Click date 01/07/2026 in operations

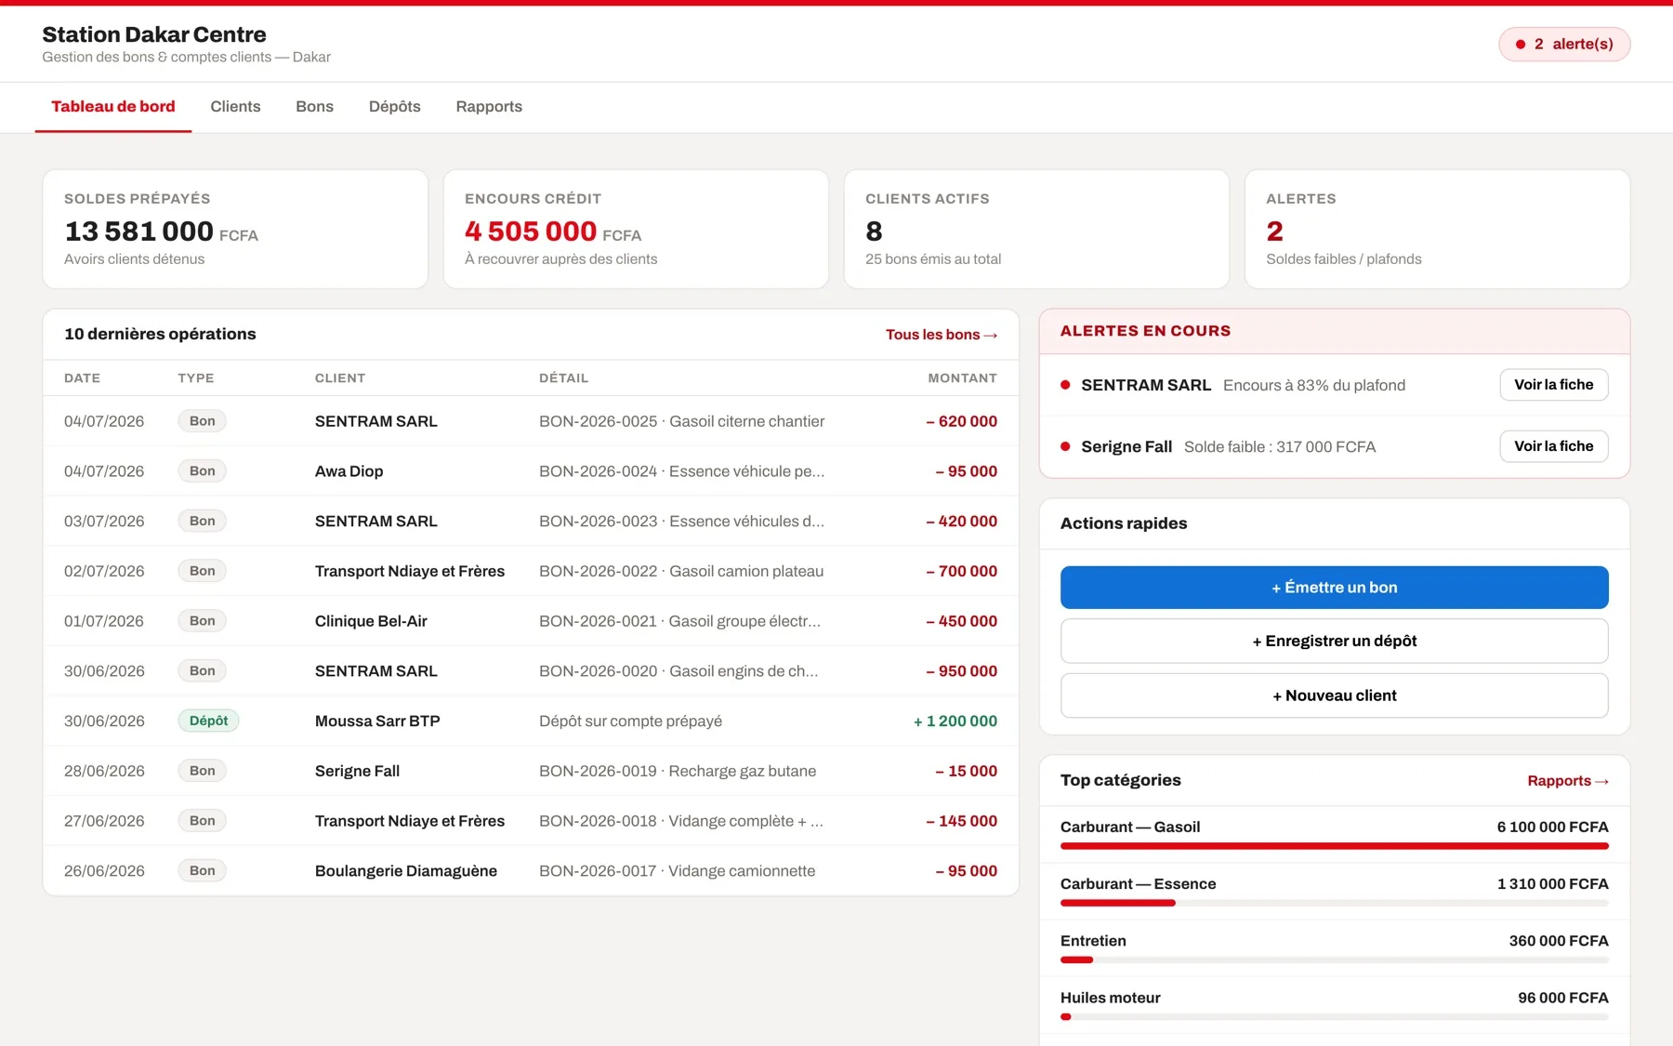tap(104, 621)
